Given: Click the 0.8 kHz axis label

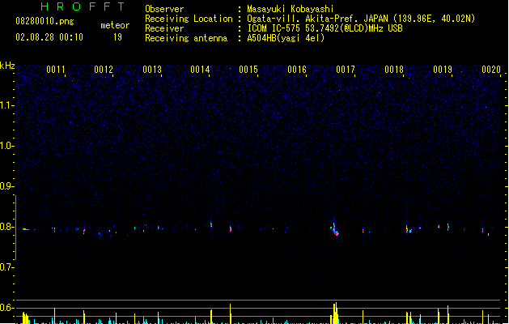Looking at the screenshot, I should [x=6, y=227].
